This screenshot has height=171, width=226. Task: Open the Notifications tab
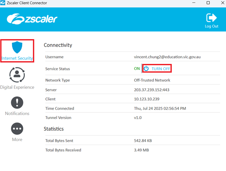pos(17,106)
